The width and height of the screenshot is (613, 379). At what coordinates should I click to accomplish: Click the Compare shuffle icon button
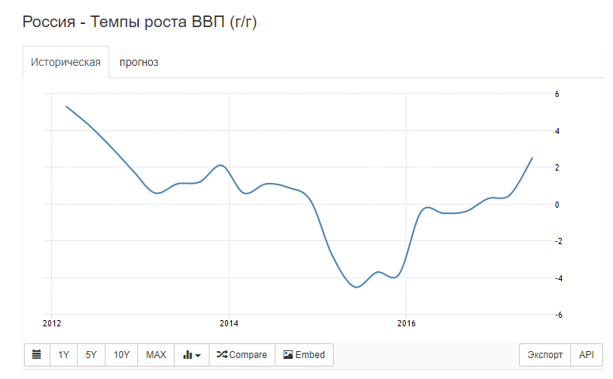click(242, 355)
